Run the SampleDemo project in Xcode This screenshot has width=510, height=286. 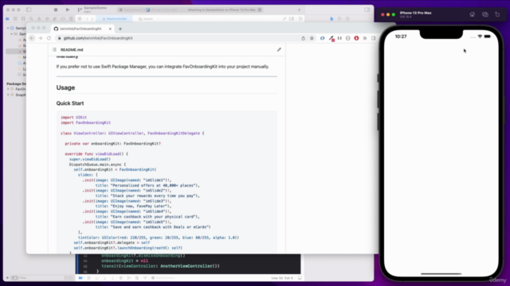(67, 10)
